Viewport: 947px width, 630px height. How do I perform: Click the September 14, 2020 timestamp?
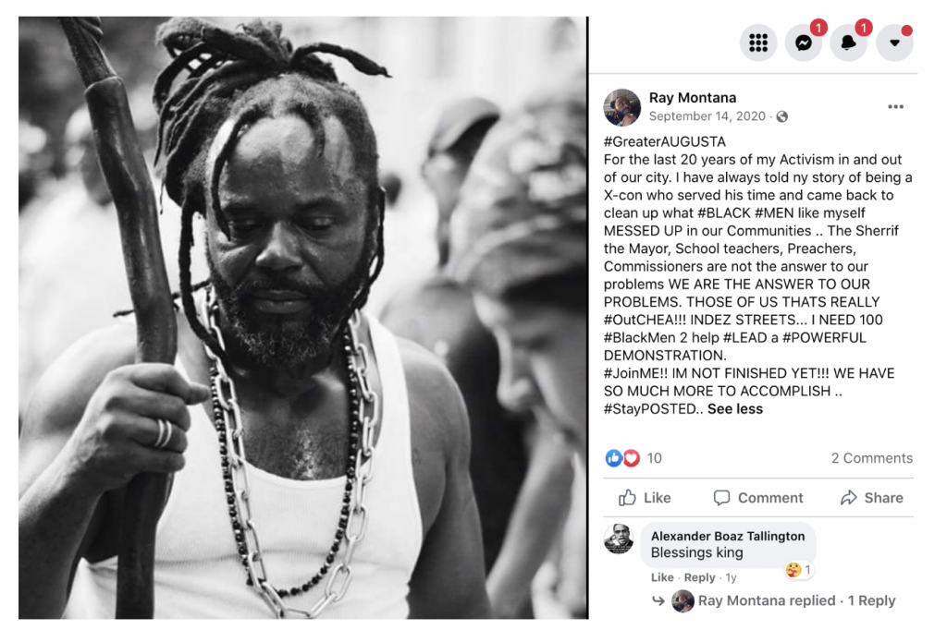707,116
